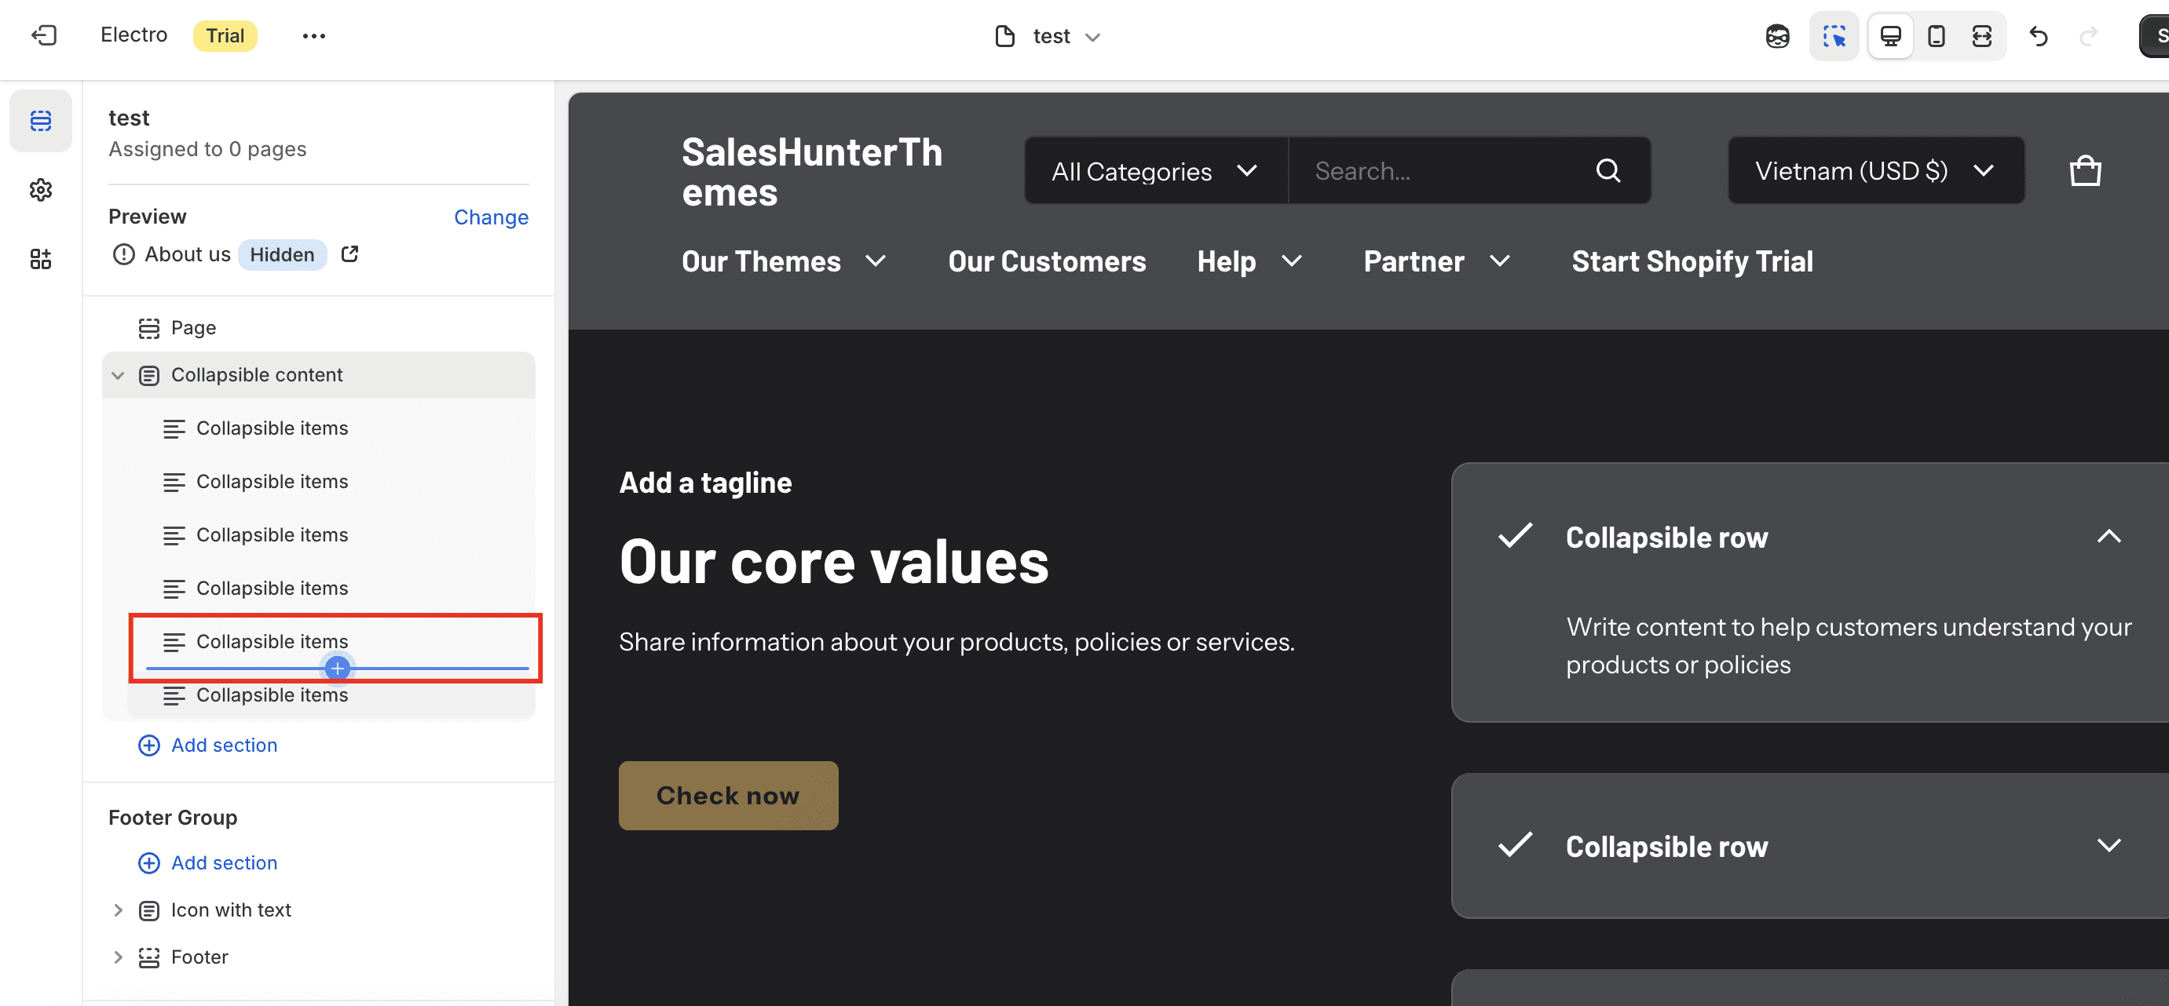This screenshot has height=1006, width=2169.
Task: Switch to fullscreen width preview icon
Action: 1981,36
